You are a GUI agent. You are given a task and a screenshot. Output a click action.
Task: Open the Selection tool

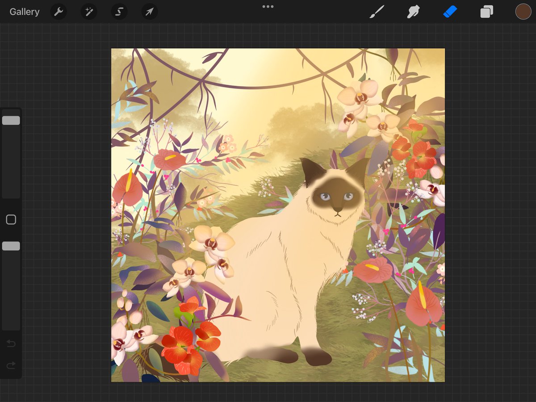[x=119, y=12]
